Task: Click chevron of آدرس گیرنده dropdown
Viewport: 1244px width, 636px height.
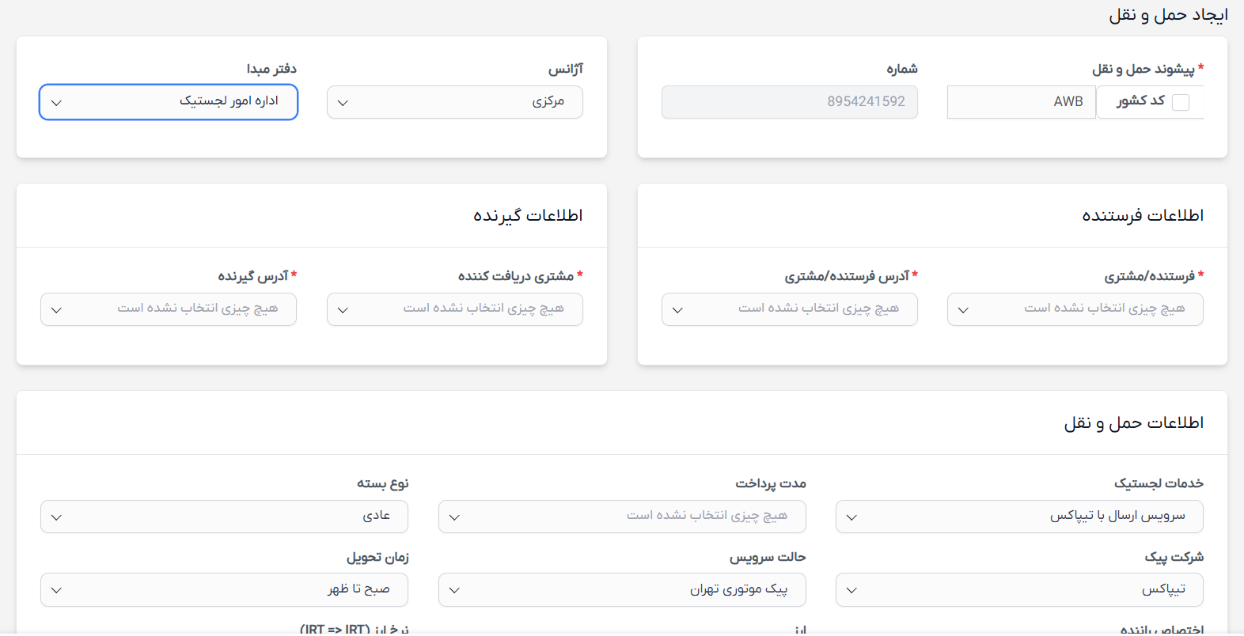Action: click(56, 310)
